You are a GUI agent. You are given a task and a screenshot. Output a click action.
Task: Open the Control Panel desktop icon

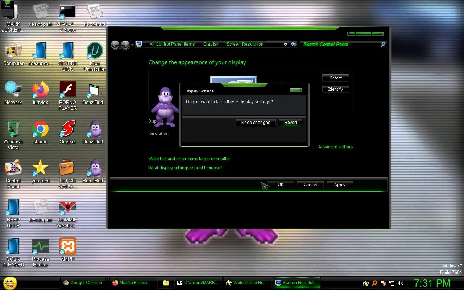tap(13, 174)
